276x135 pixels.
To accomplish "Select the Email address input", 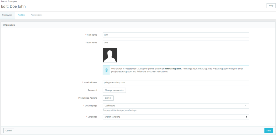I will tap(176, 82).
